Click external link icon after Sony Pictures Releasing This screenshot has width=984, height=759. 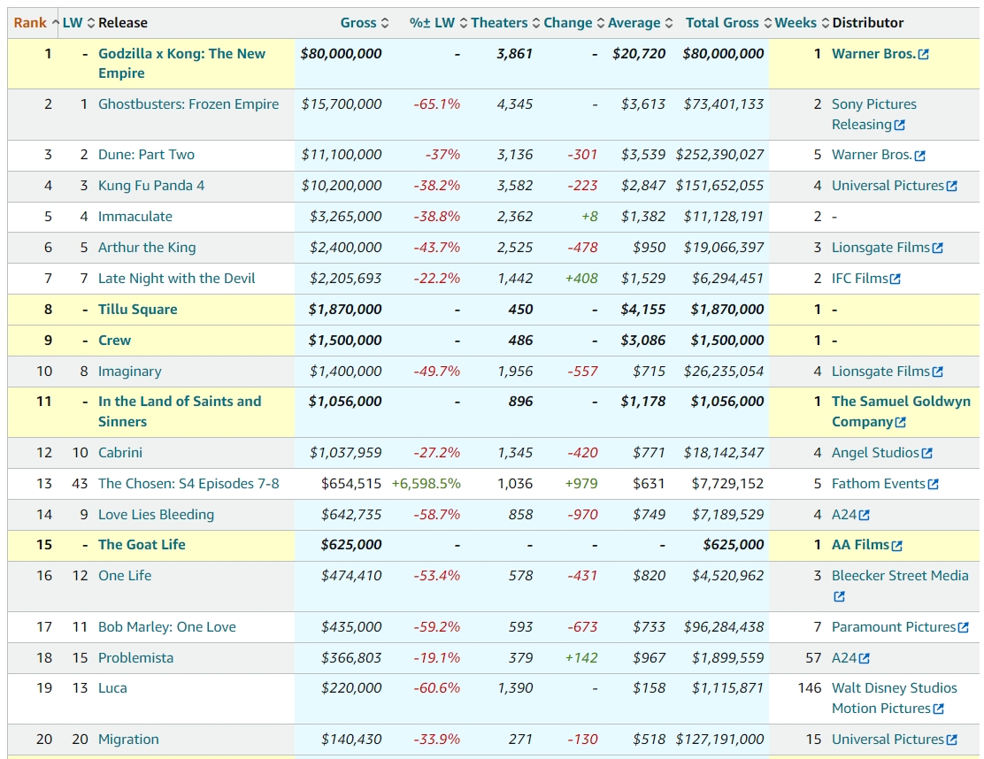click(899, 125)
